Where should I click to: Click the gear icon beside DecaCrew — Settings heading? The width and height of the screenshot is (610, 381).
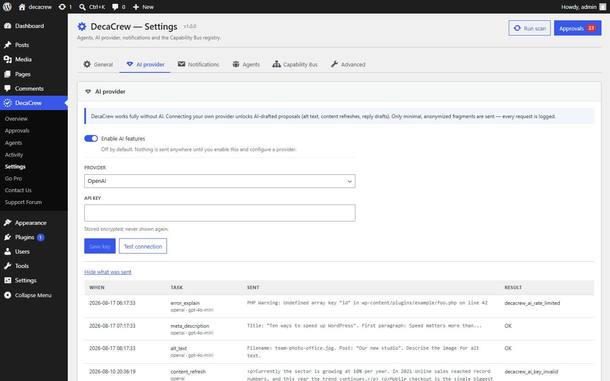tap(82, 27)
